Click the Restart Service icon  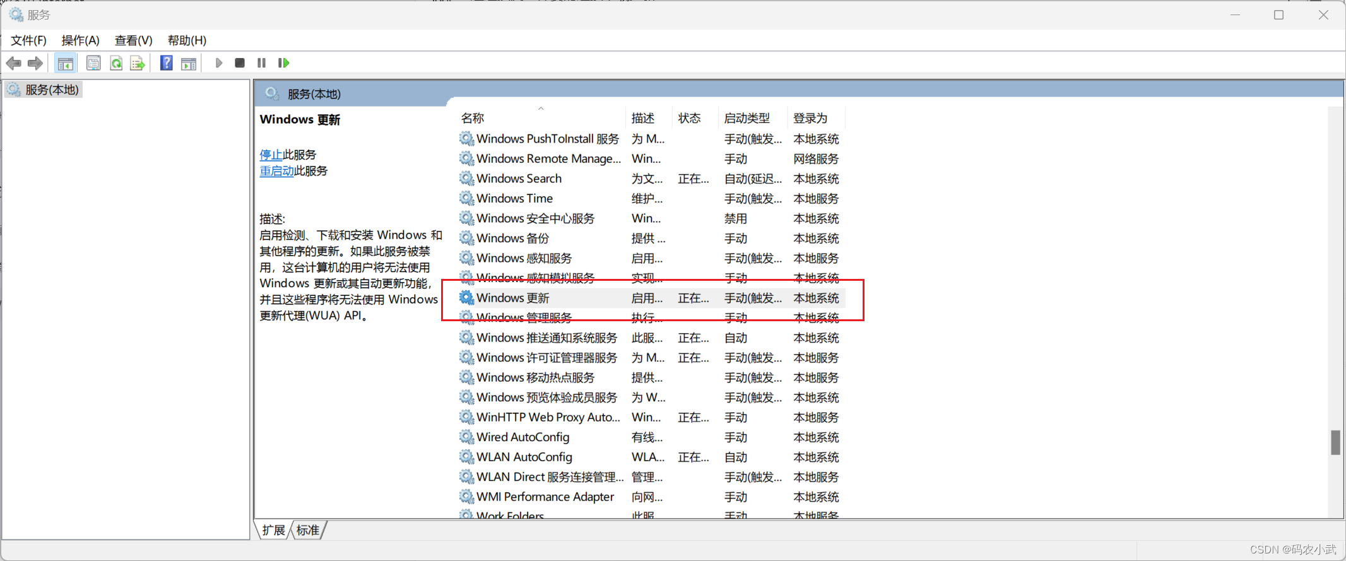(x=283, y=63)
